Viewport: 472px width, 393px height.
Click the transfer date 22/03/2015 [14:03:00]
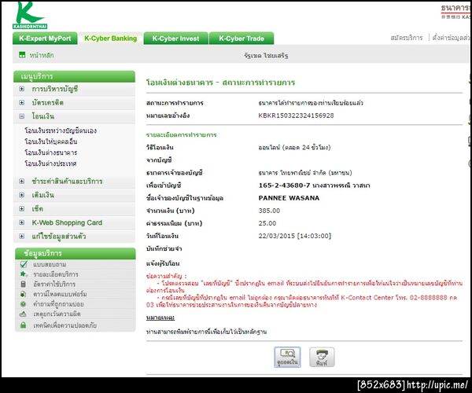(x=295, y=236)
